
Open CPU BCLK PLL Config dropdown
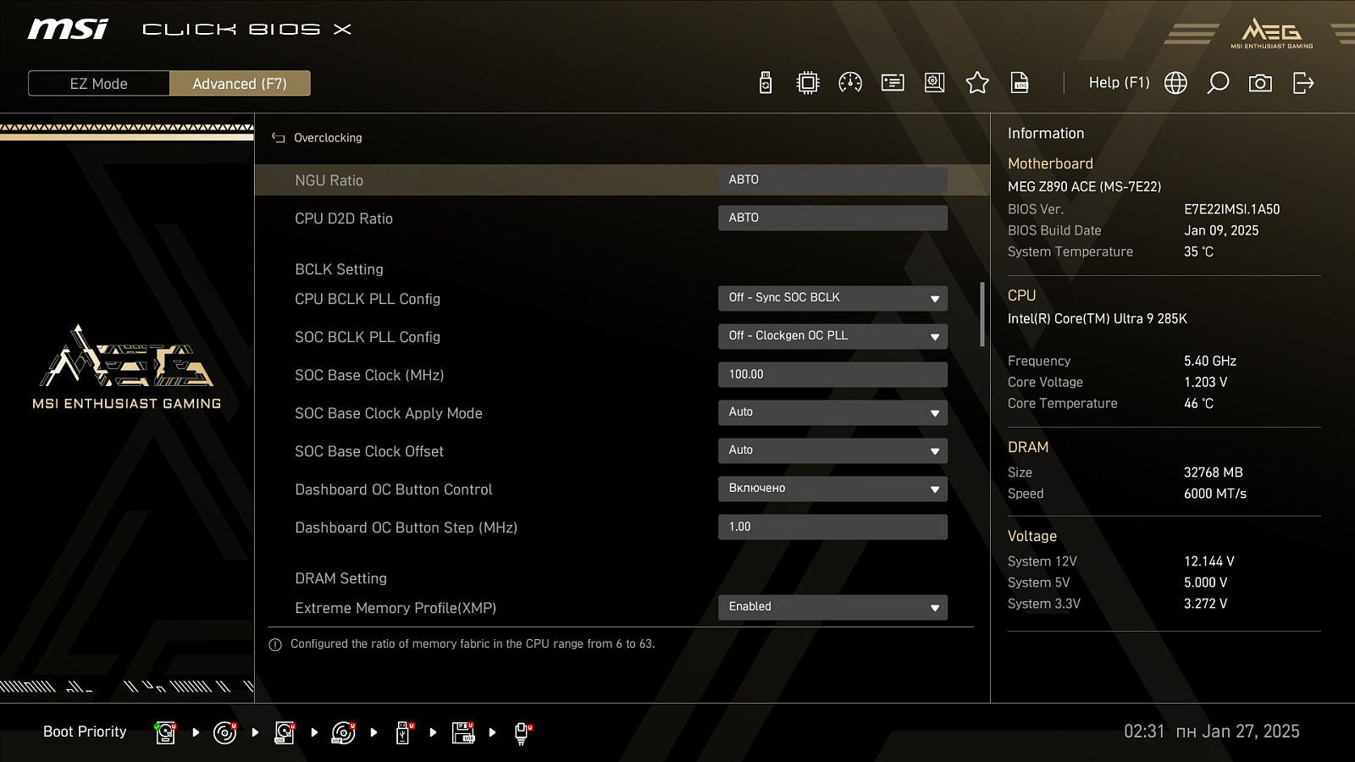click(x=832, y=298)
